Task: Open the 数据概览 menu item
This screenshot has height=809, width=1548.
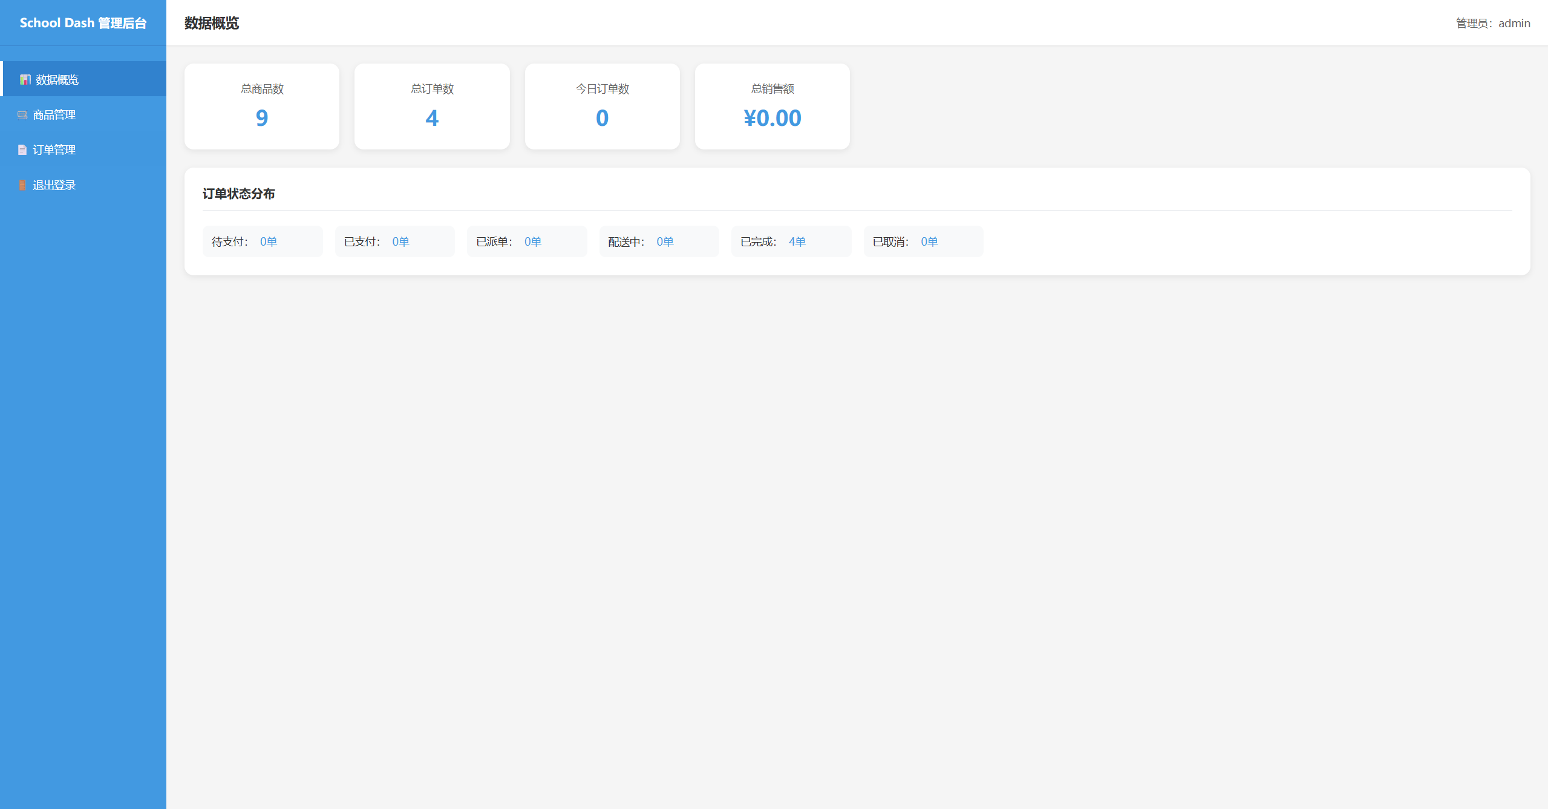Action: pos(57,80)
